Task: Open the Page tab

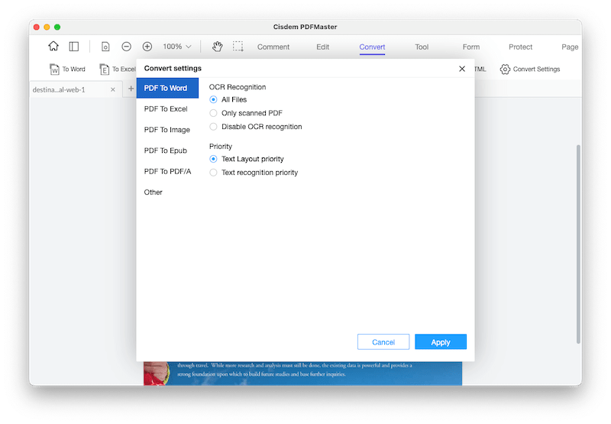Action: click(x=570, y=47)
